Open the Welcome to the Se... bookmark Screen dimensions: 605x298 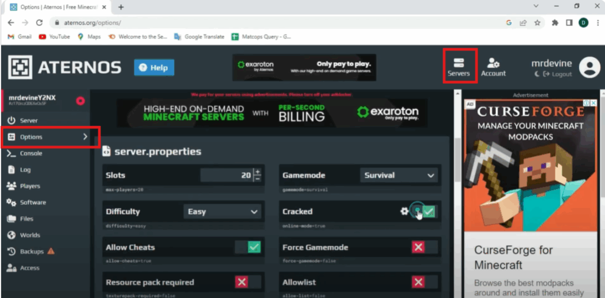coord(137,37)
